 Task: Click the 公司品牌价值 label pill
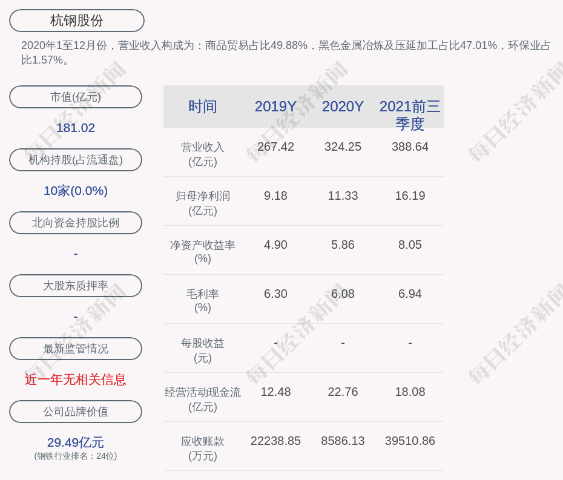(x=76, y=412)
